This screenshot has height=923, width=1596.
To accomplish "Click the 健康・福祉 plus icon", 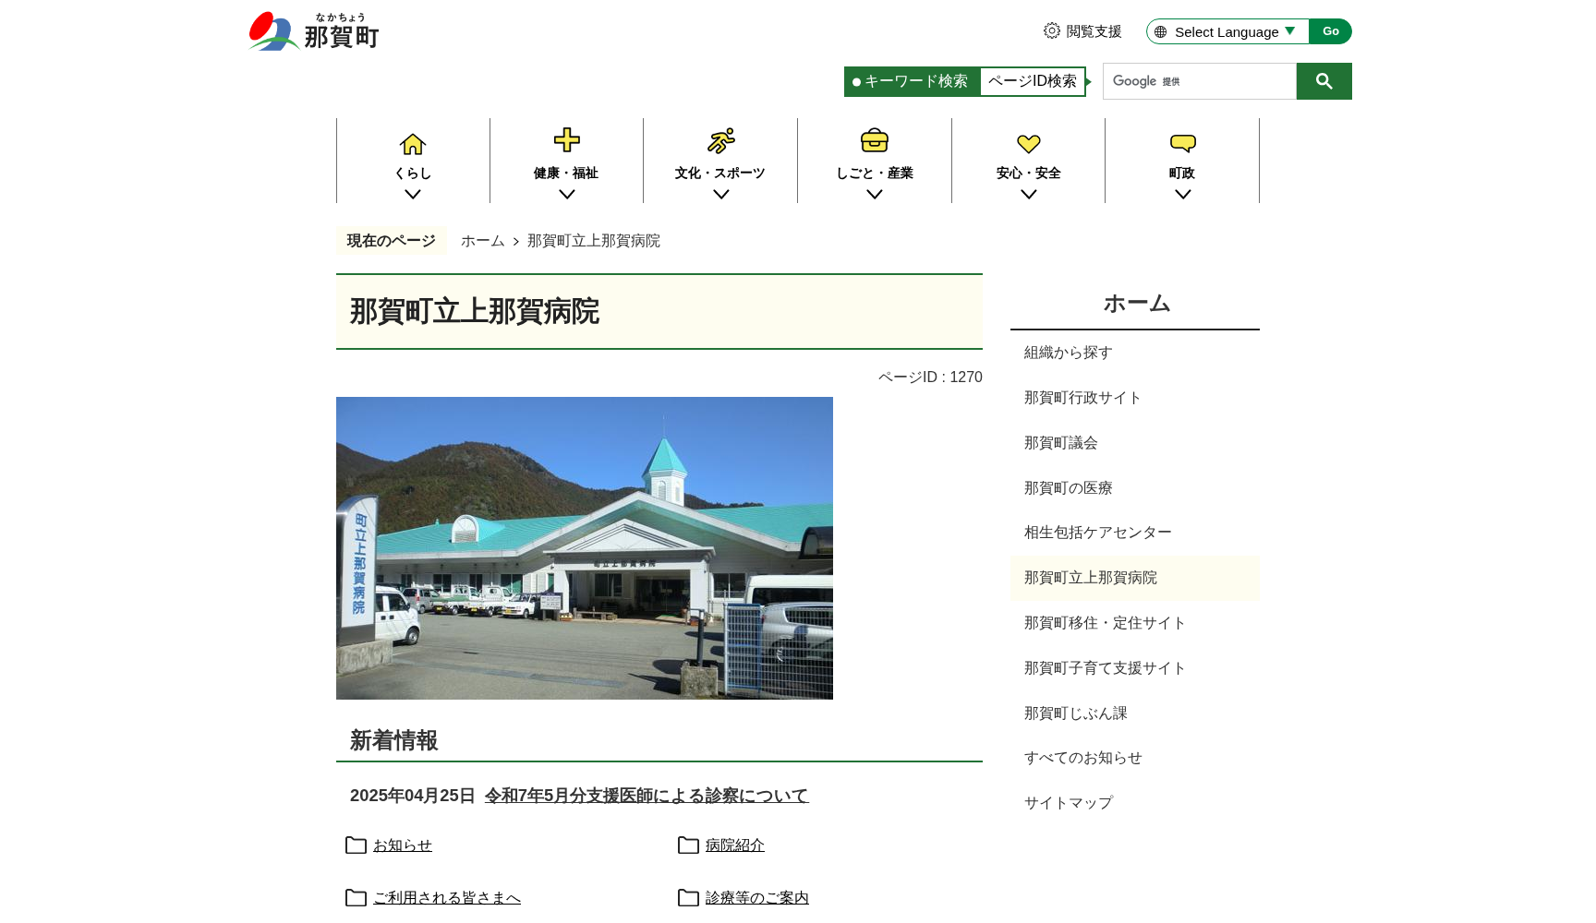I will pos(567,139).
